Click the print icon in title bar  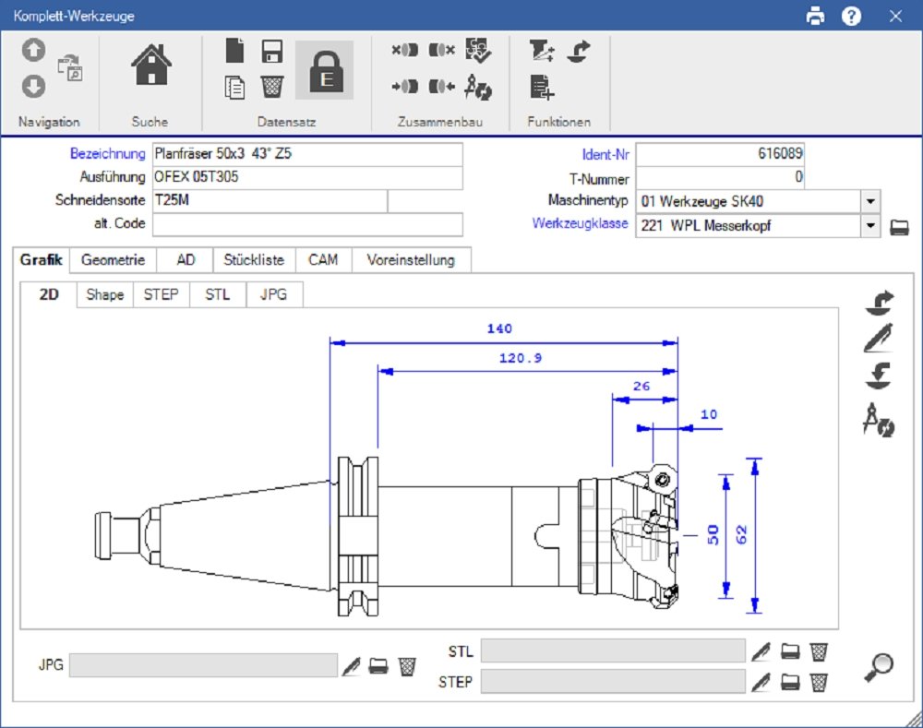point(815,16)
